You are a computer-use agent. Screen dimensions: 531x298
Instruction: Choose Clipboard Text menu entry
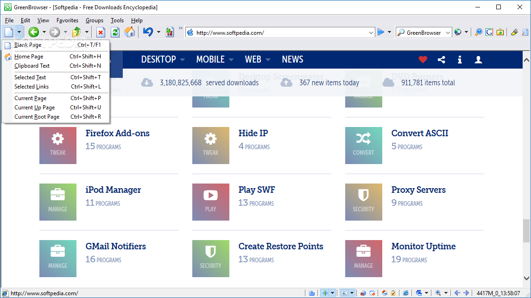pyautogui.click(x=56, y=66)
